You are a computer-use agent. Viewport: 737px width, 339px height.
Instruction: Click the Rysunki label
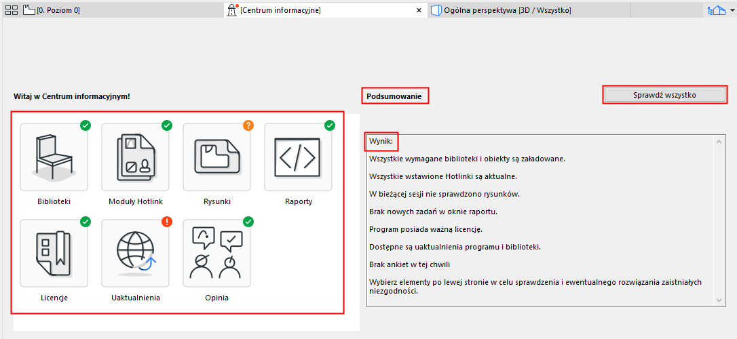pyautogui.click(x=217, y=201)
